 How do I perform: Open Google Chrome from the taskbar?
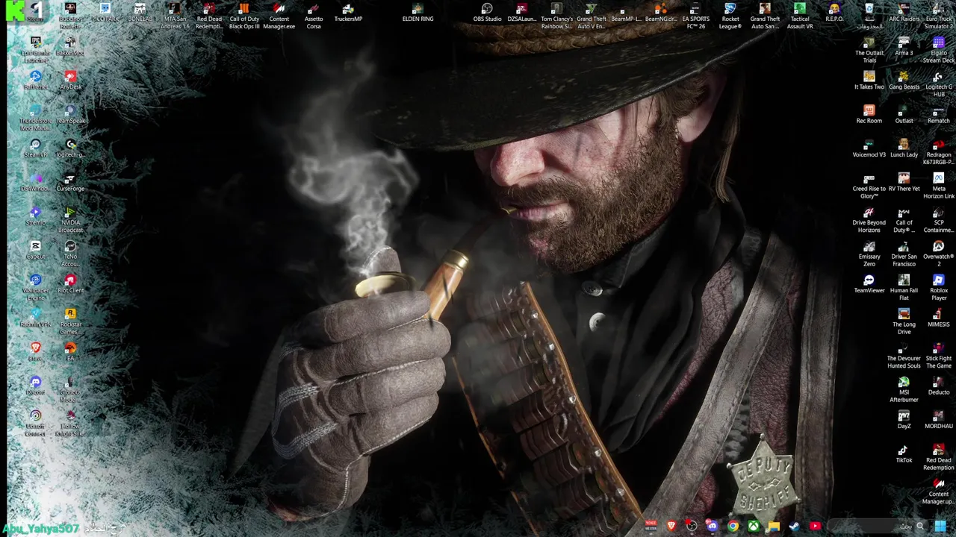click(733, 527)
